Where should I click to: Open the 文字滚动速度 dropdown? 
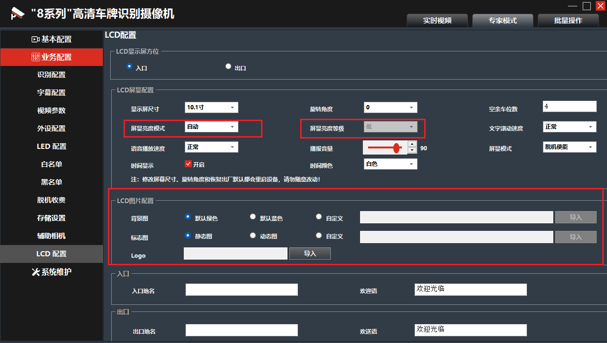[x=570, y=127]
